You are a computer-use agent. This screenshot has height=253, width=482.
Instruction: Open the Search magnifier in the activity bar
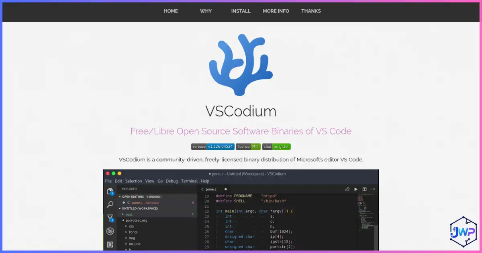pyautogui.click(x=110, y=204)
